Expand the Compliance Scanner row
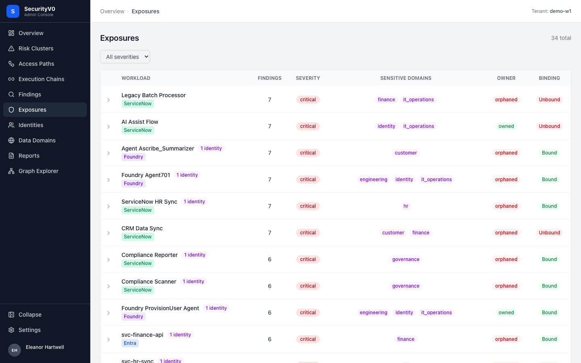The width and height of the screenshot is (581, 363). 109,286
